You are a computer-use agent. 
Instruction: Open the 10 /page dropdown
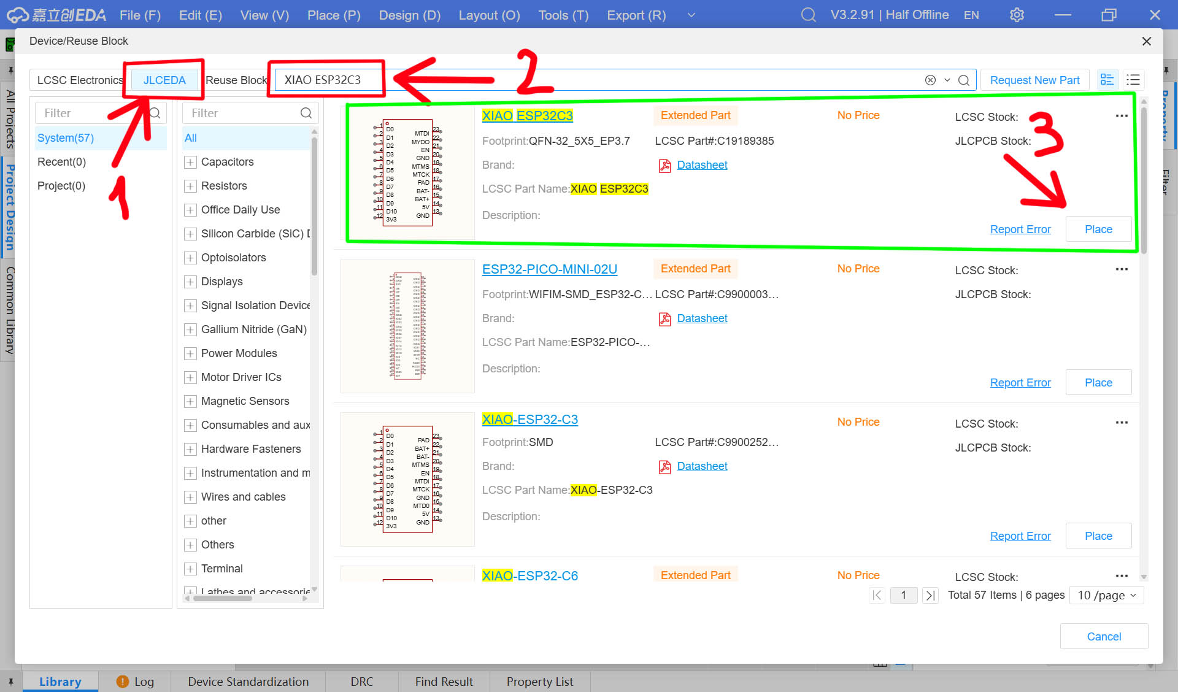point(1106,595)
